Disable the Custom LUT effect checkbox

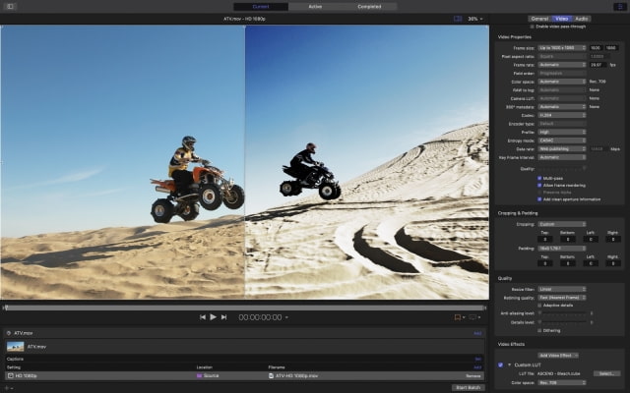(500, 365)
